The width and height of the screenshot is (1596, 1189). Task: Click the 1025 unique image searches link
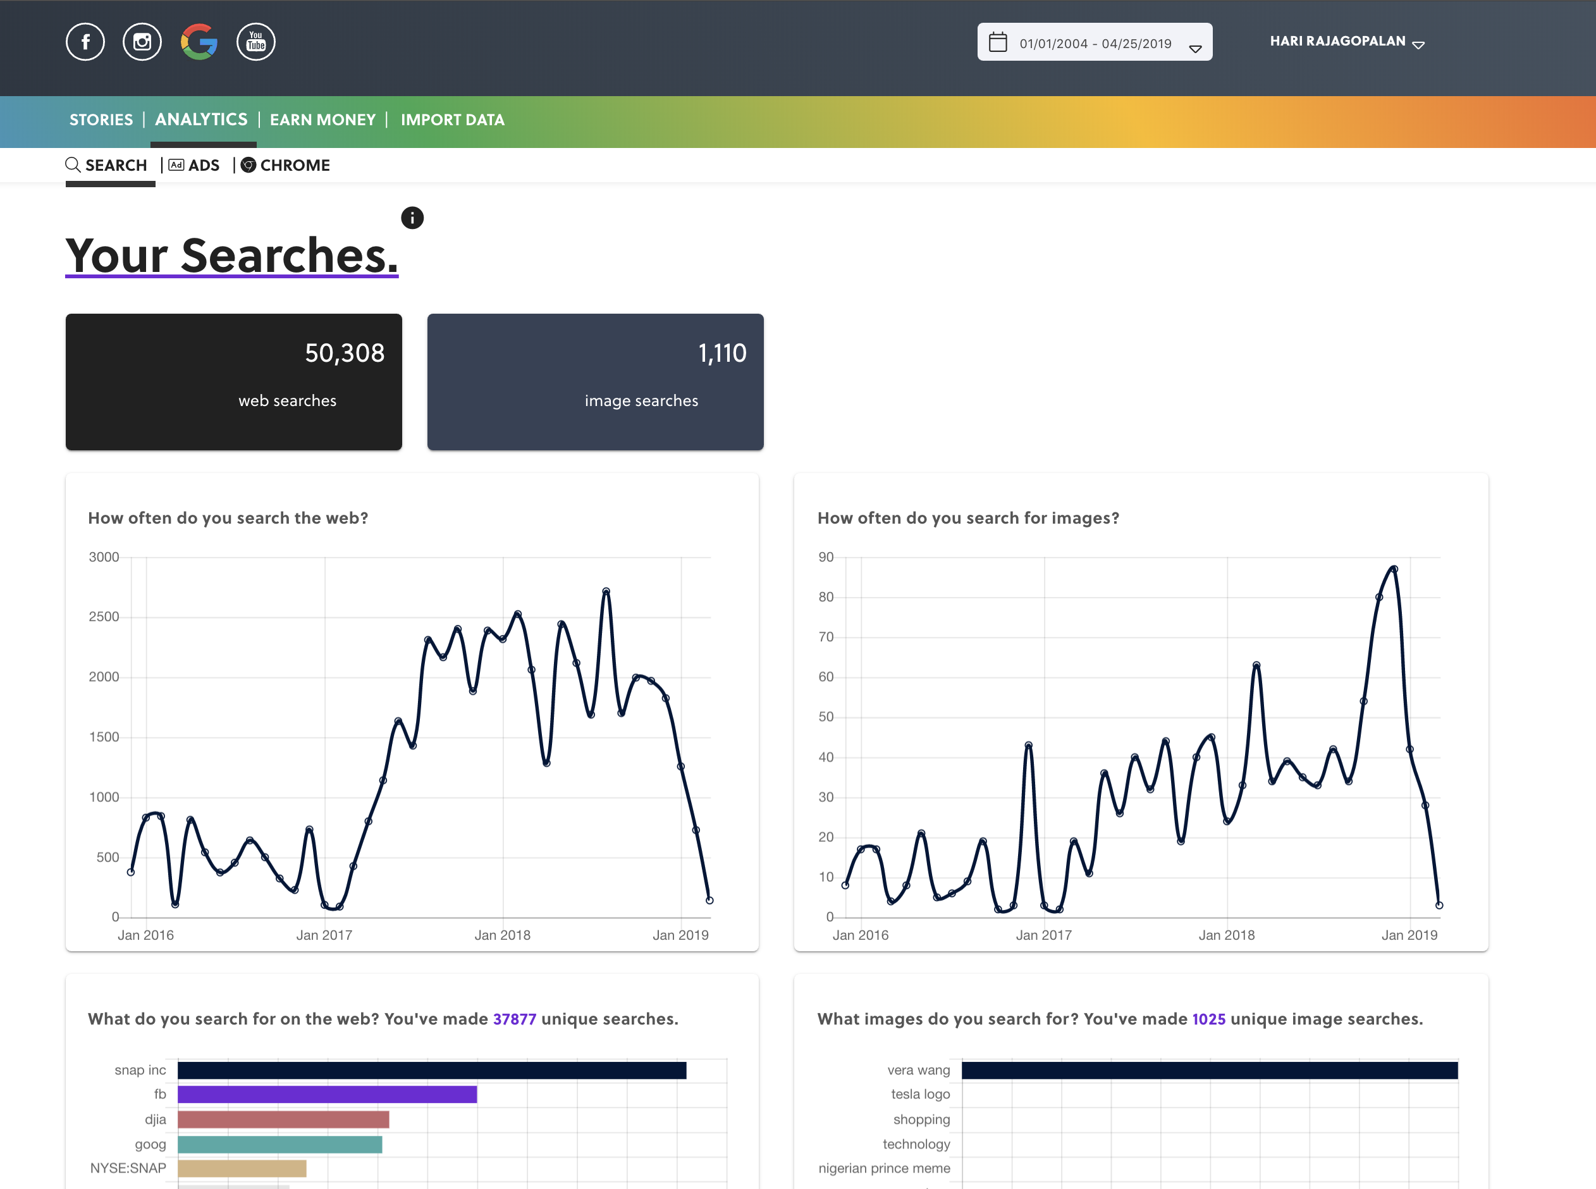point(1208,1018)
